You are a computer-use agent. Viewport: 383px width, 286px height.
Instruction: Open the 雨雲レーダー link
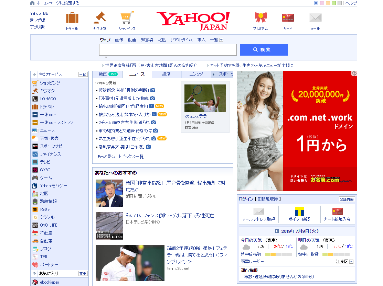pyautogui.click(x=252, y=261)
